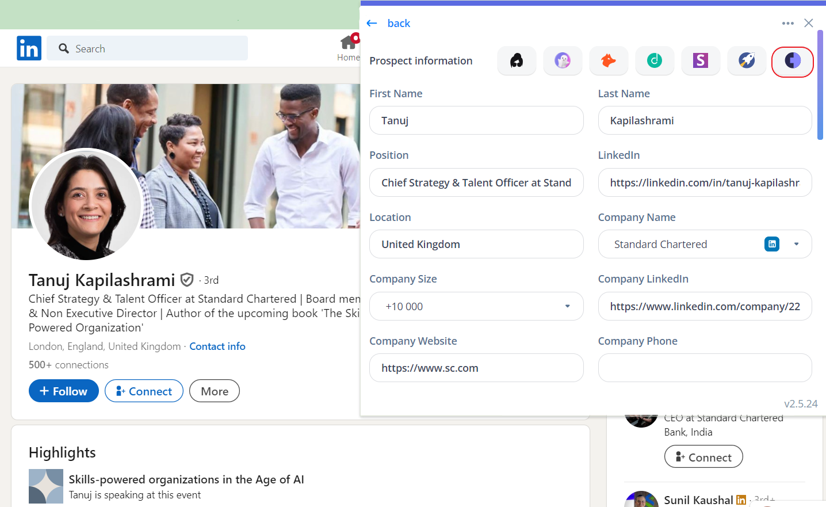The width and height of the screenshot is (826, 507).
Task: Open the Company Size dropdown
Action: pyautogui.click(x=476, y=306)
